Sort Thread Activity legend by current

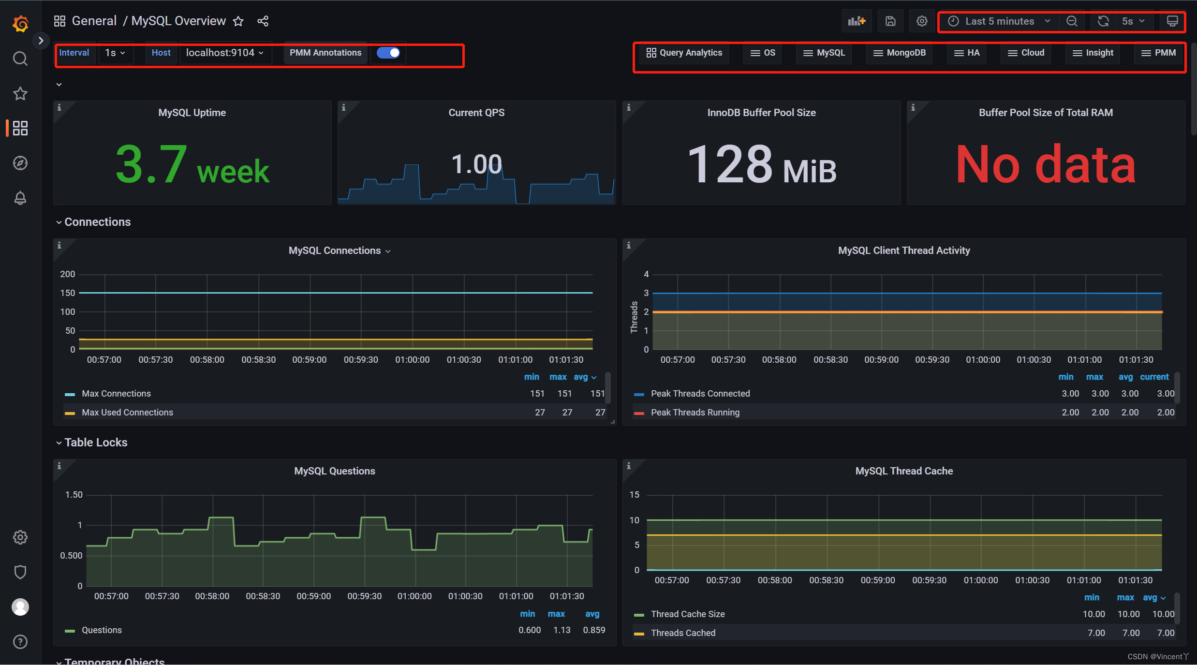[1154, 377]
